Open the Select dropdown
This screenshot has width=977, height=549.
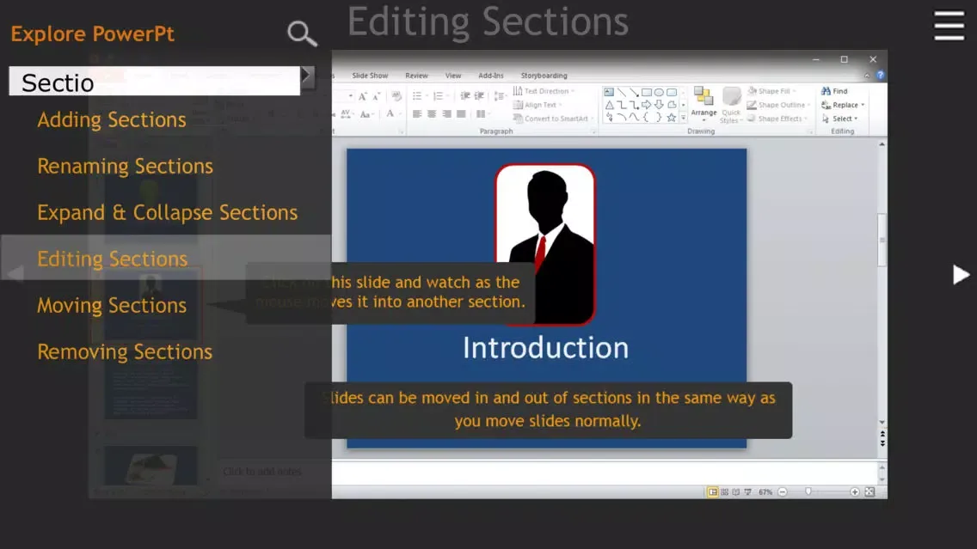(840, 119)
